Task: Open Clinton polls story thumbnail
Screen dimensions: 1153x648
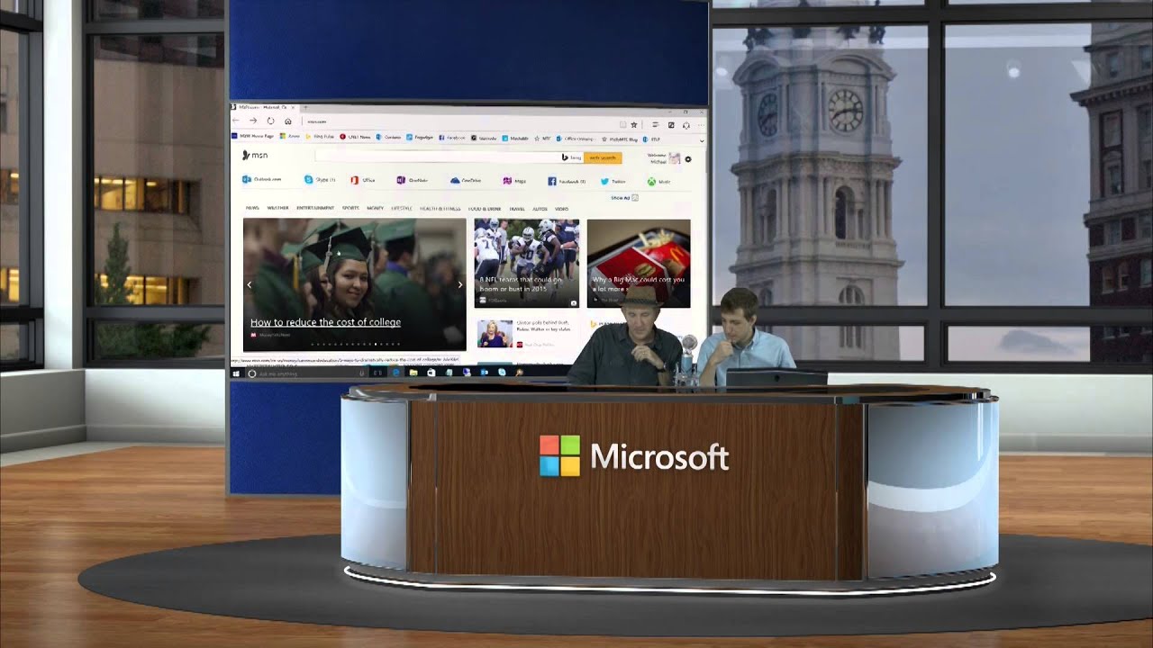Action: pyautogui.click(x=495, y=334)
